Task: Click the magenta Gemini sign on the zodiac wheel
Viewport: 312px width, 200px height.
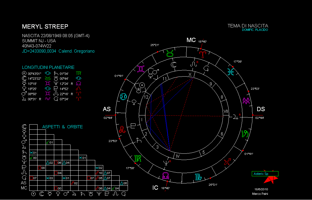Action: (141, 69)
